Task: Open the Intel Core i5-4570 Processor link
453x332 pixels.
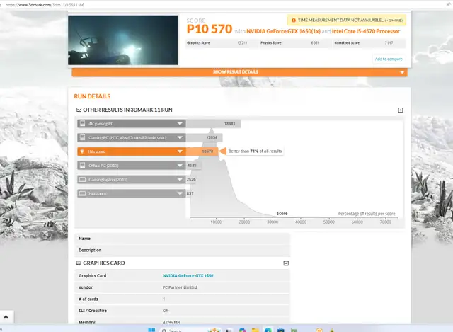Action: click(366, 31)
